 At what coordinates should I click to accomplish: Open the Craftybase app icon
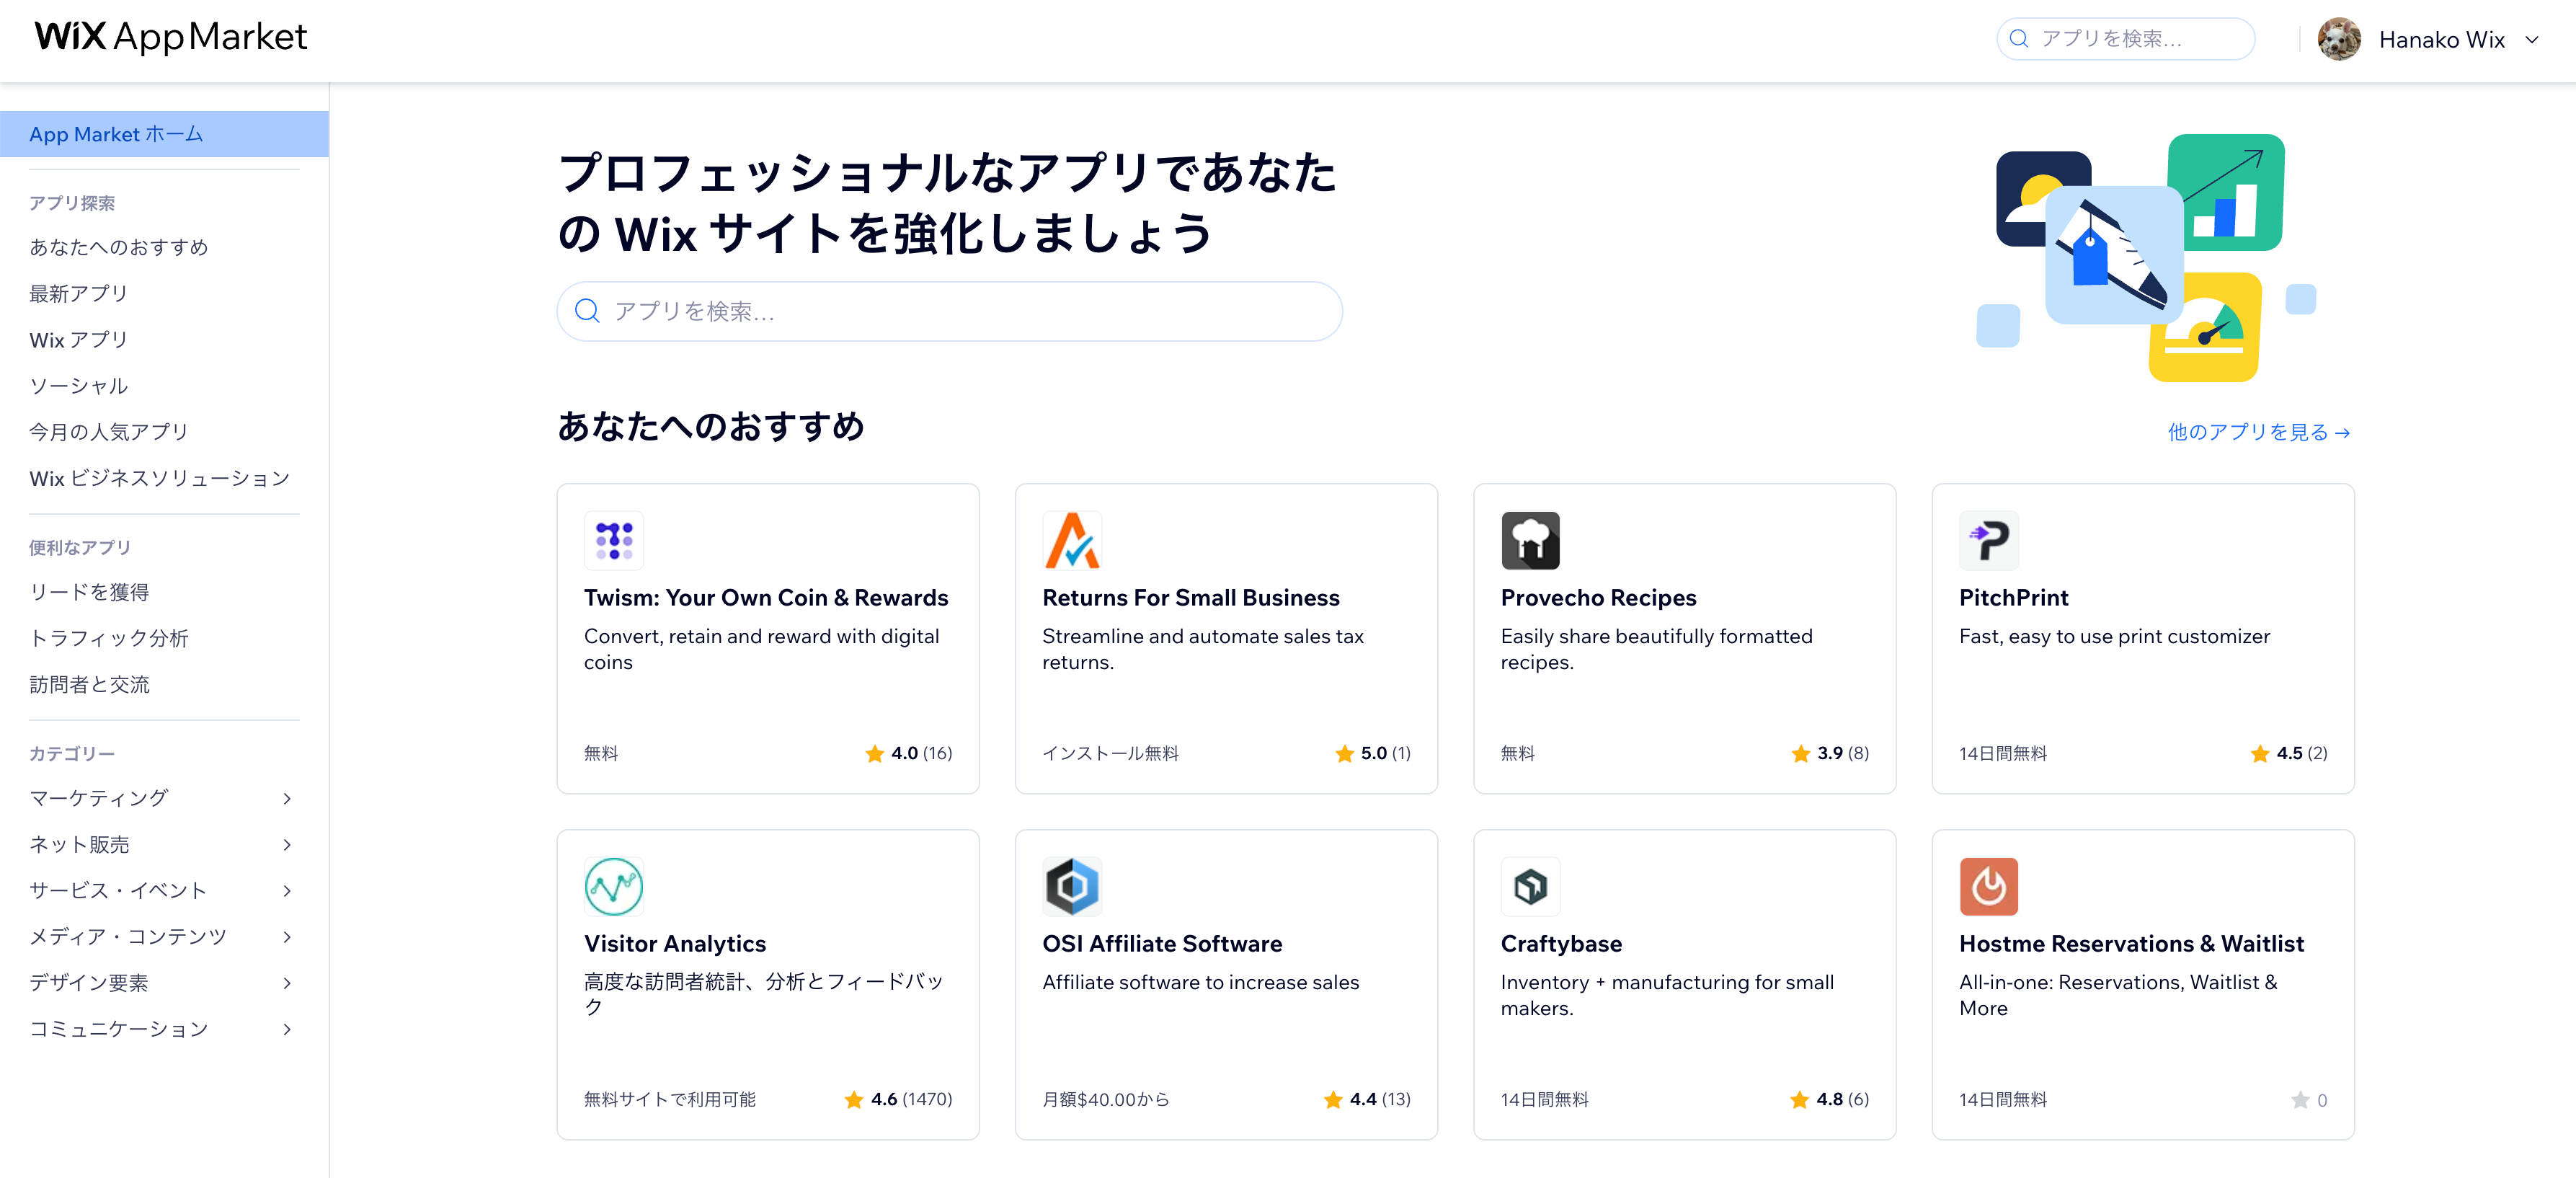click(1530, 886)
